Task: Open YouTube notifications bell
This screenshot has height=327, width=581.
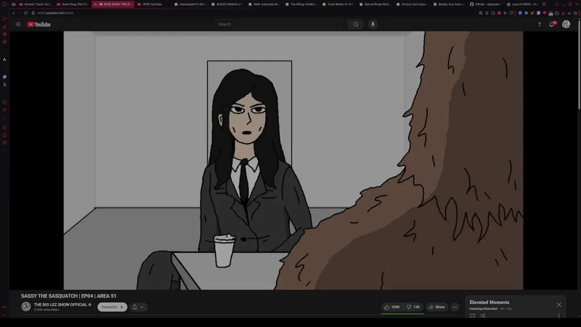Action: pyautogui.click(x=551, y=25)
